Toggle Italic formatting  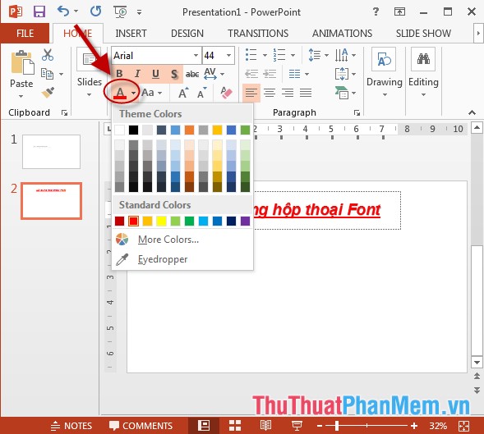[x=137, y=74]
